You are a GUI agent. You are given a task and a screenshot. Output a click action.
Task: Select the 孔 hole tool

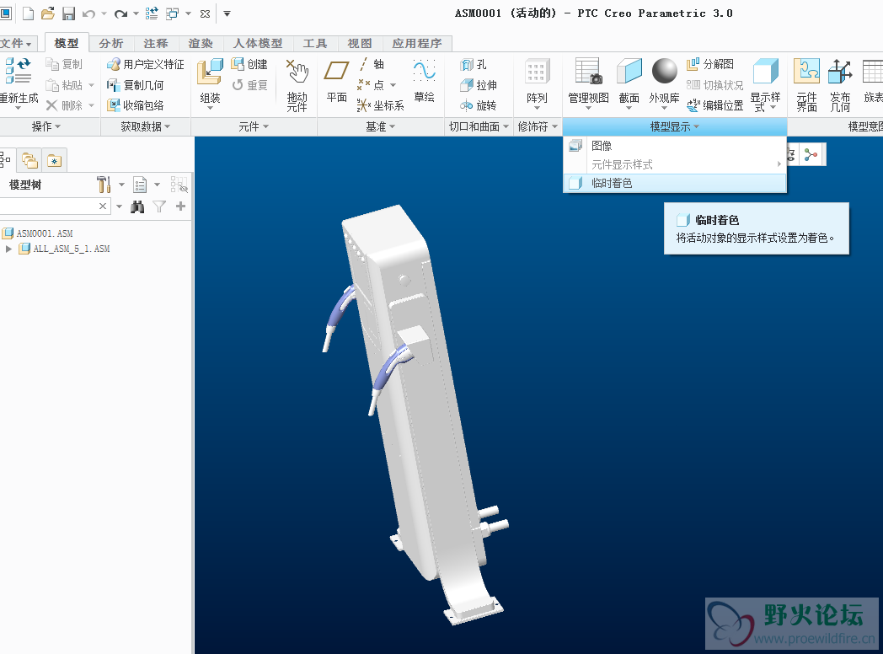(474, 64)
